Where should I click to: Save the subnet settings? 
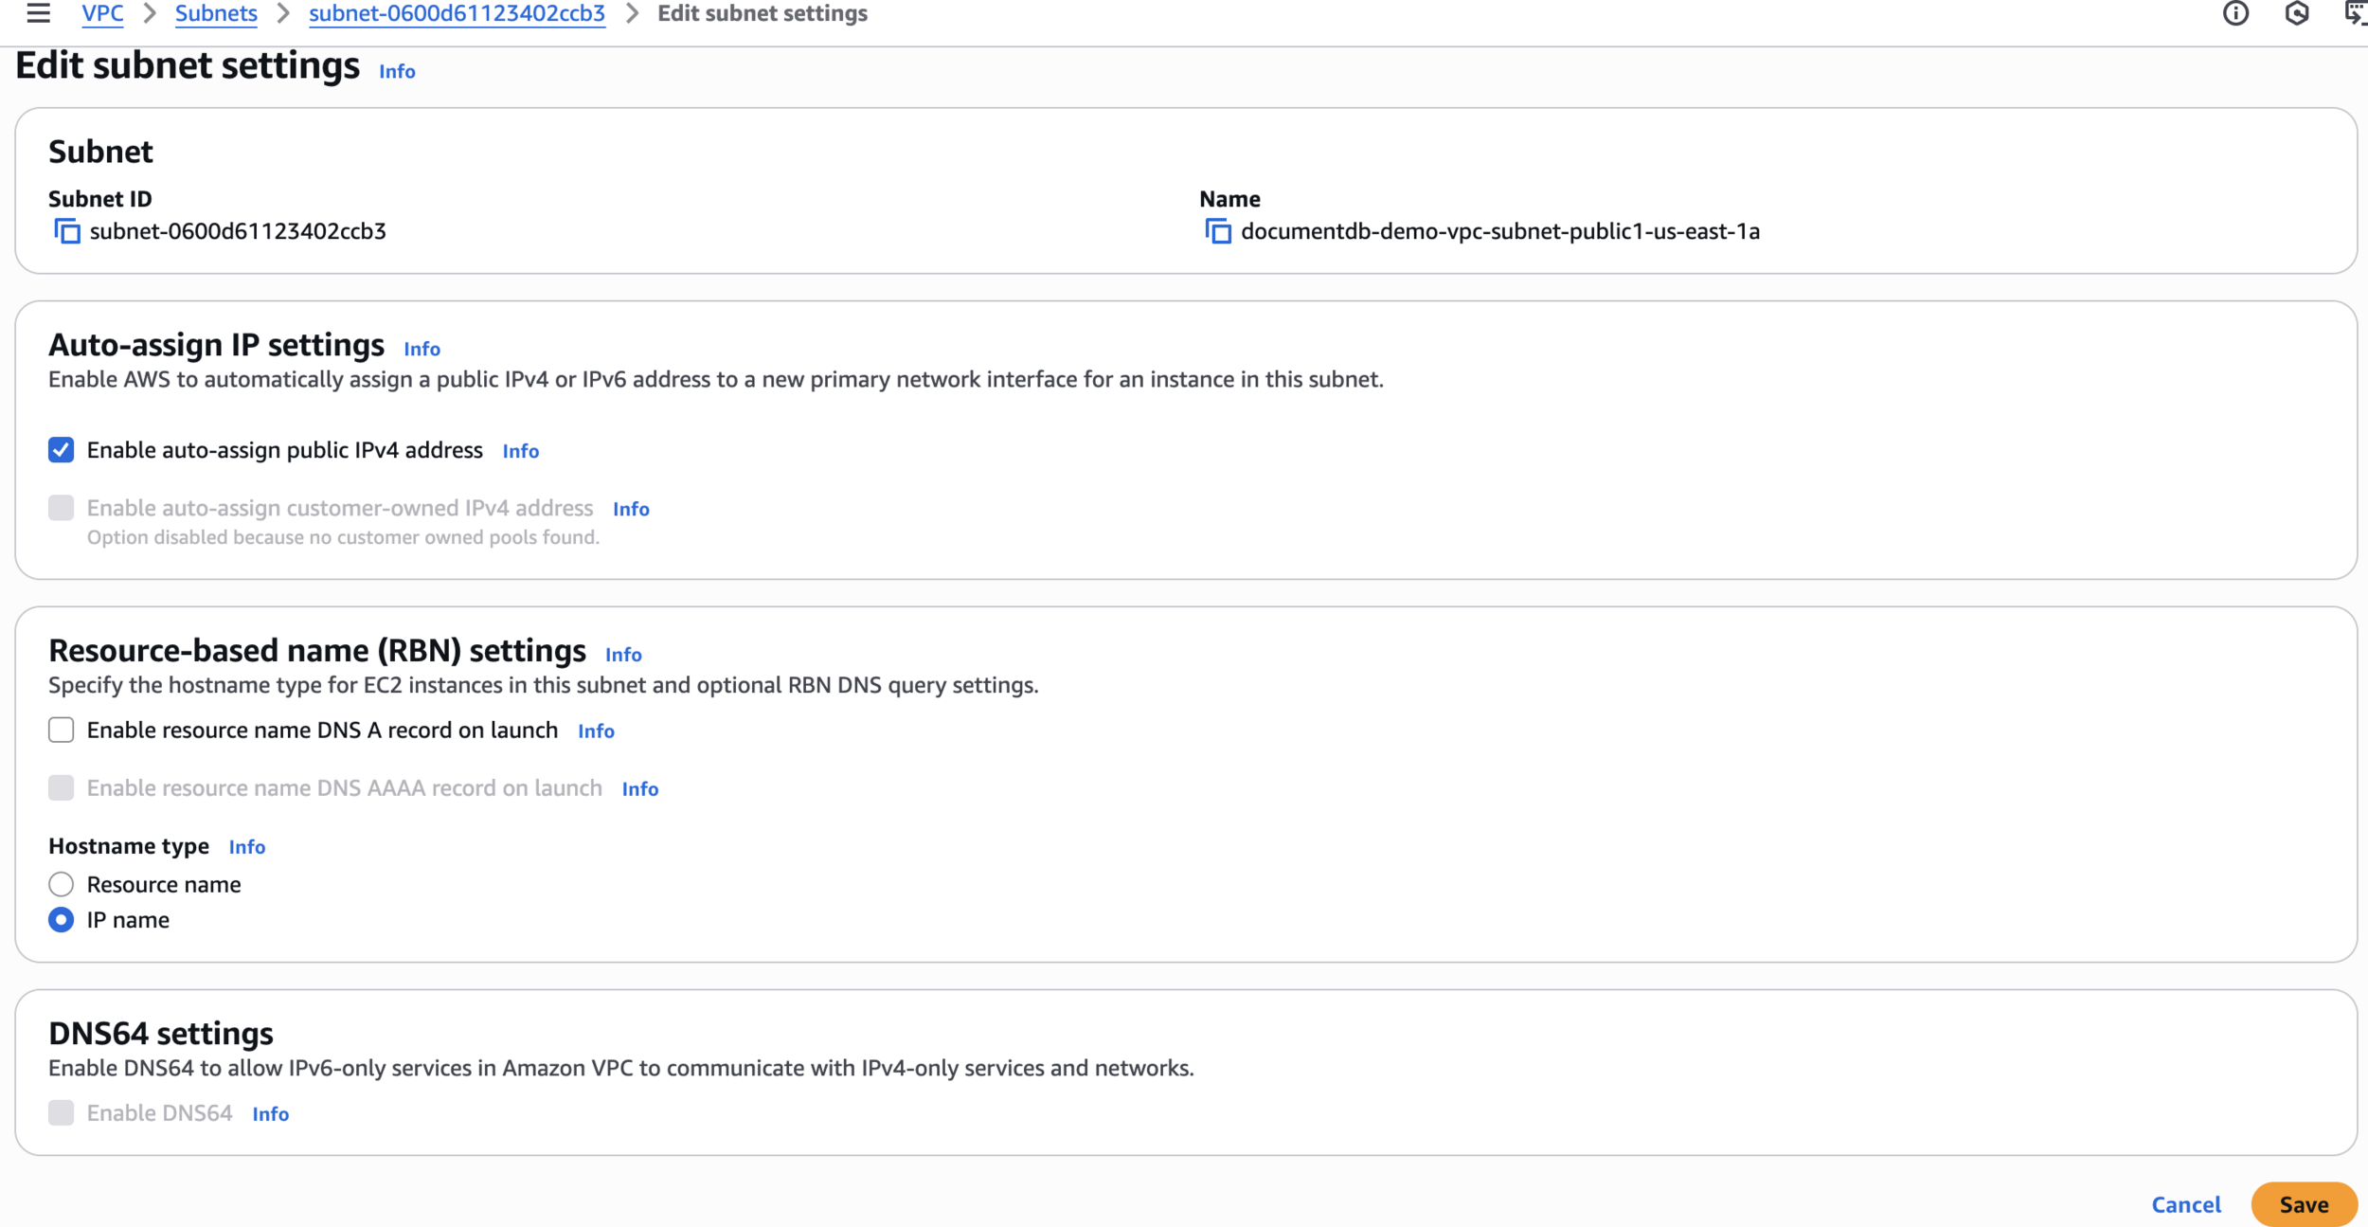(2303, 1204)
